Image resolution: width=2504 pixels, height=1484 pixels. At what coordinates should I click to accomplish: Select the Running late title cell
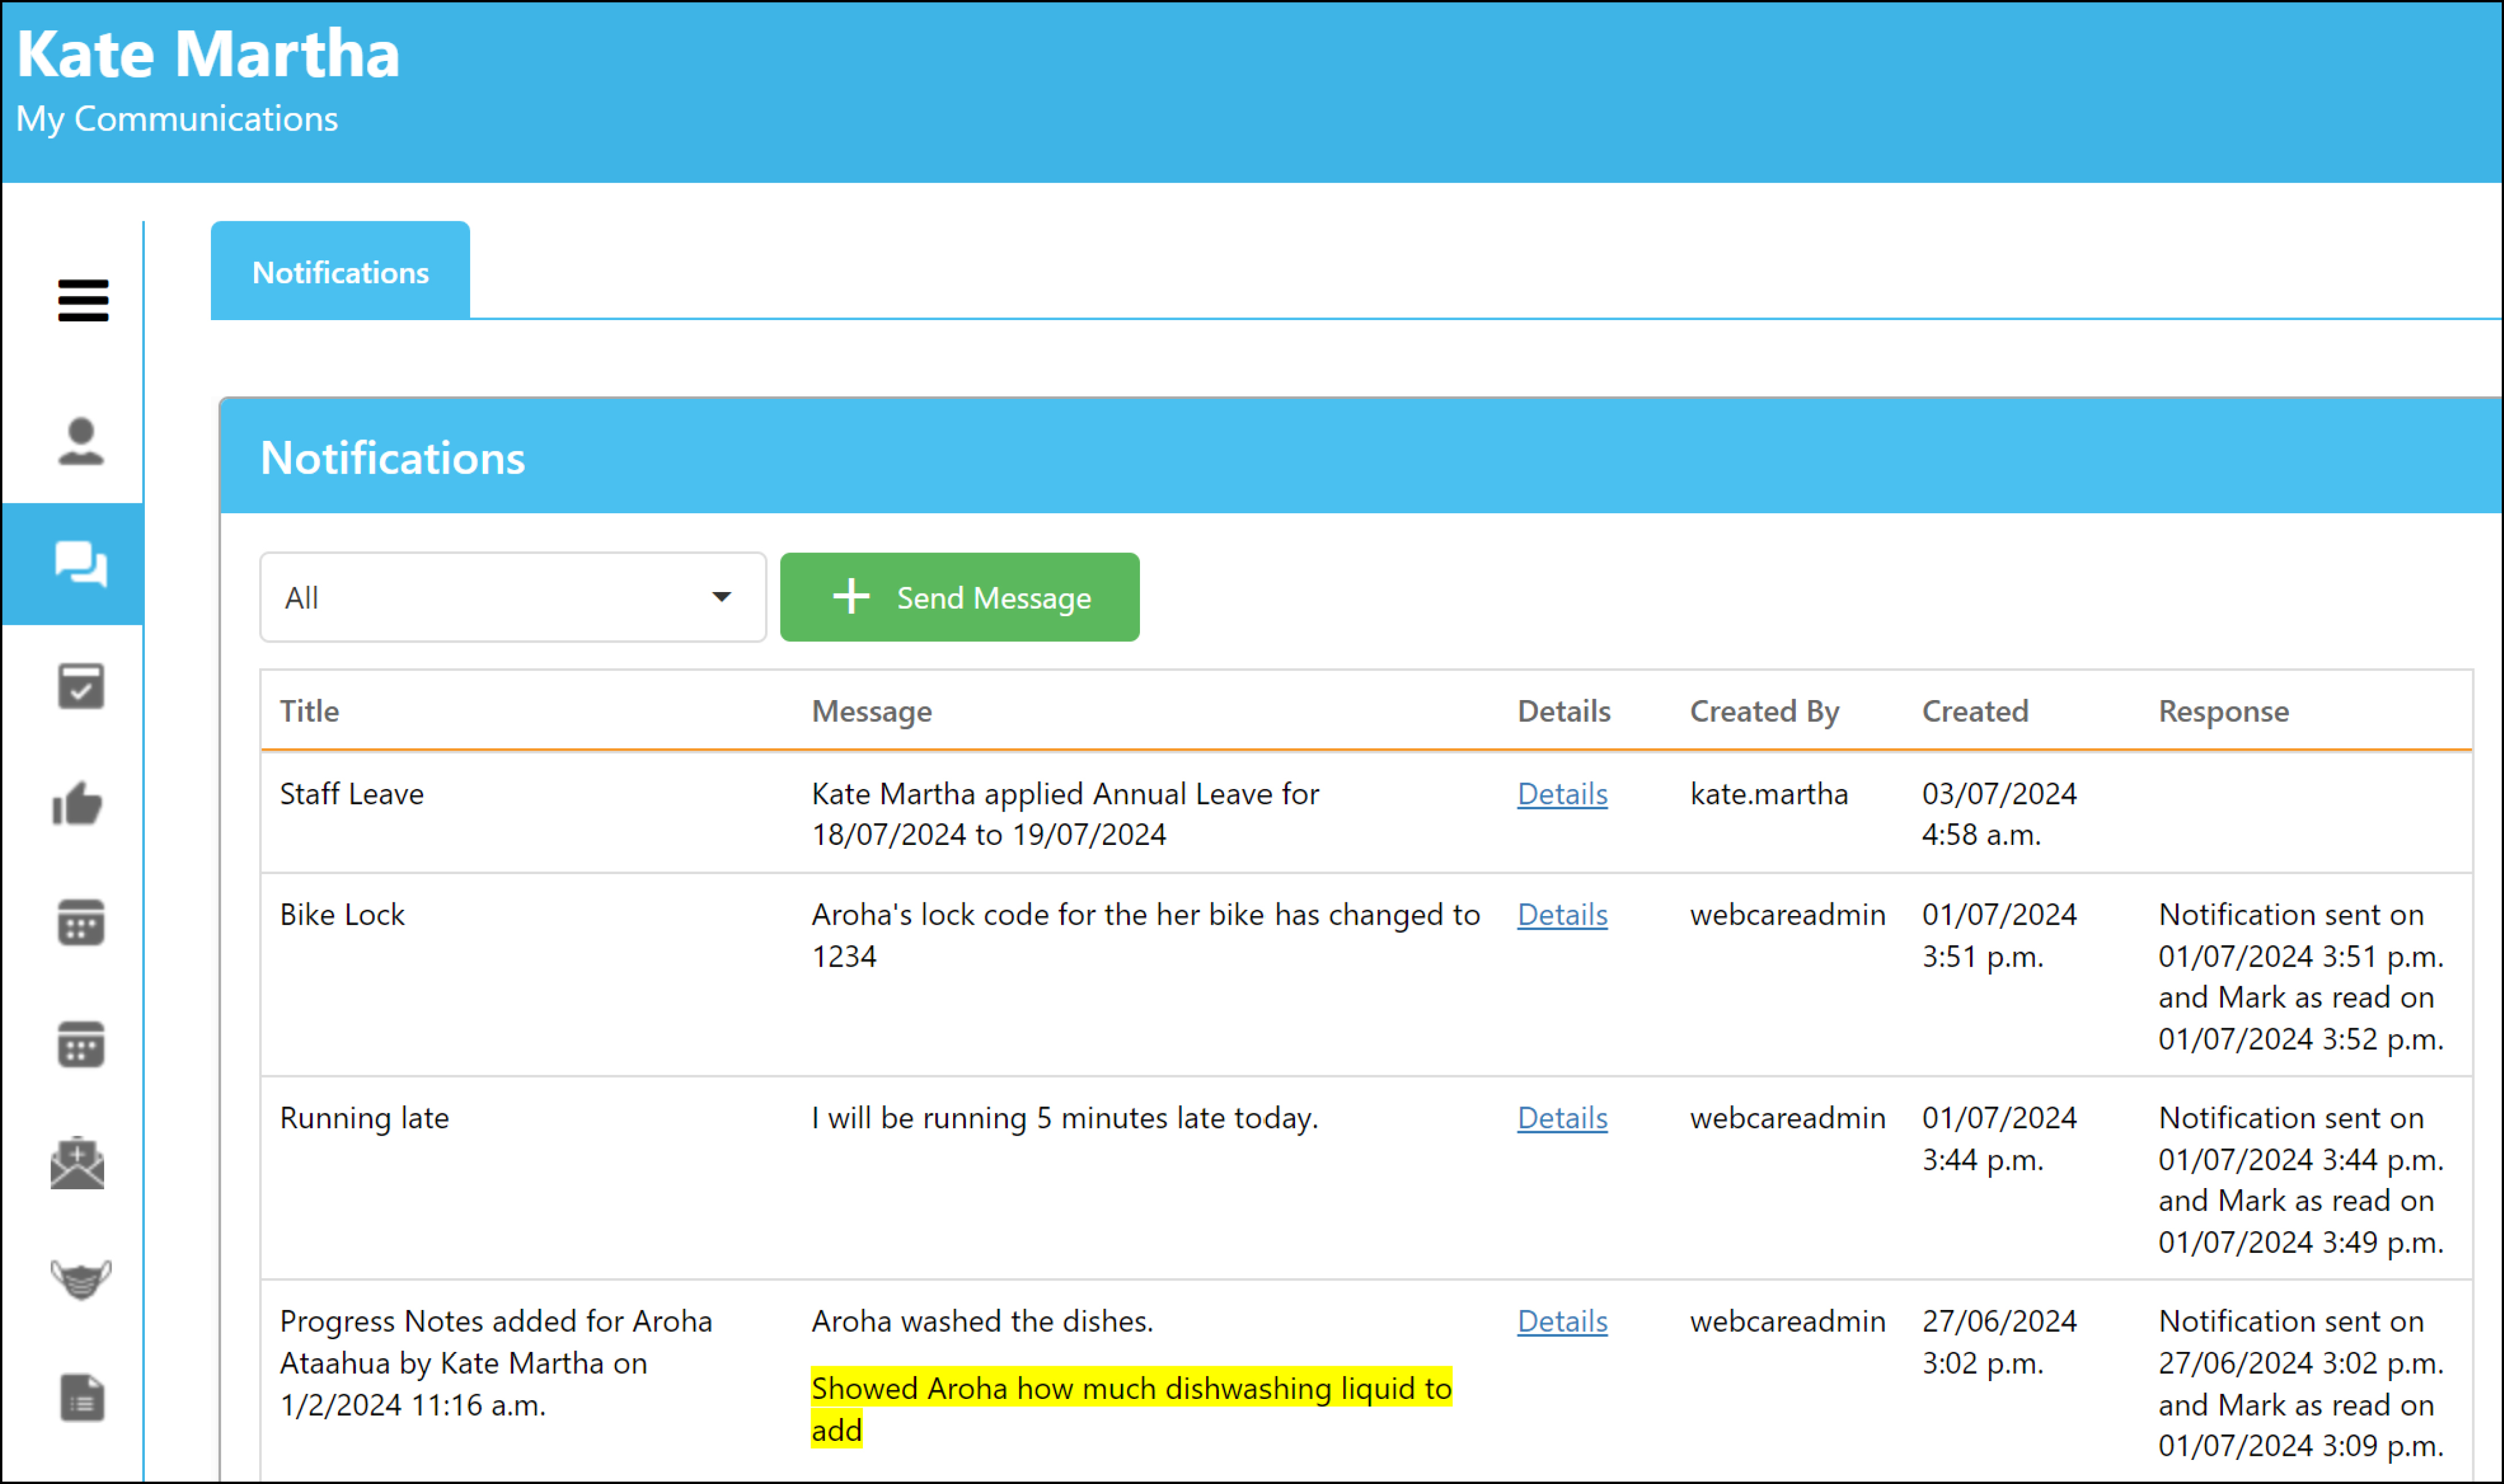[x=364, y=1118]
